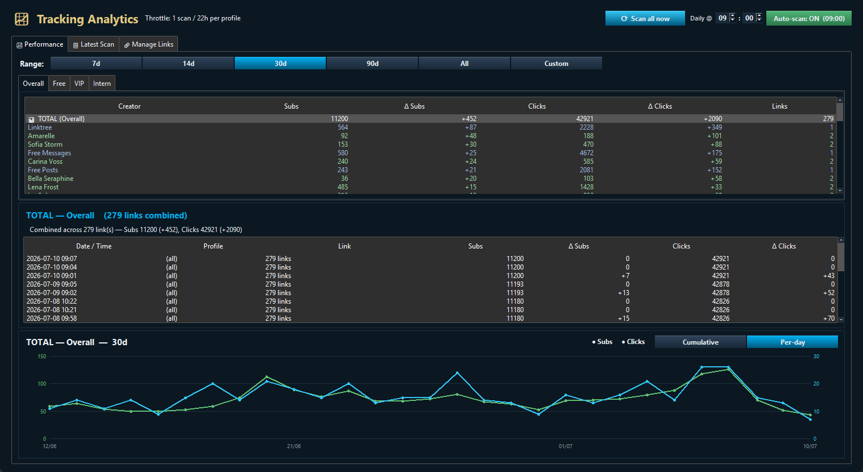The width and height of the screenshot is (863, 472).
Task: Sort creators table by Δ Subs column
Action: 414,106
